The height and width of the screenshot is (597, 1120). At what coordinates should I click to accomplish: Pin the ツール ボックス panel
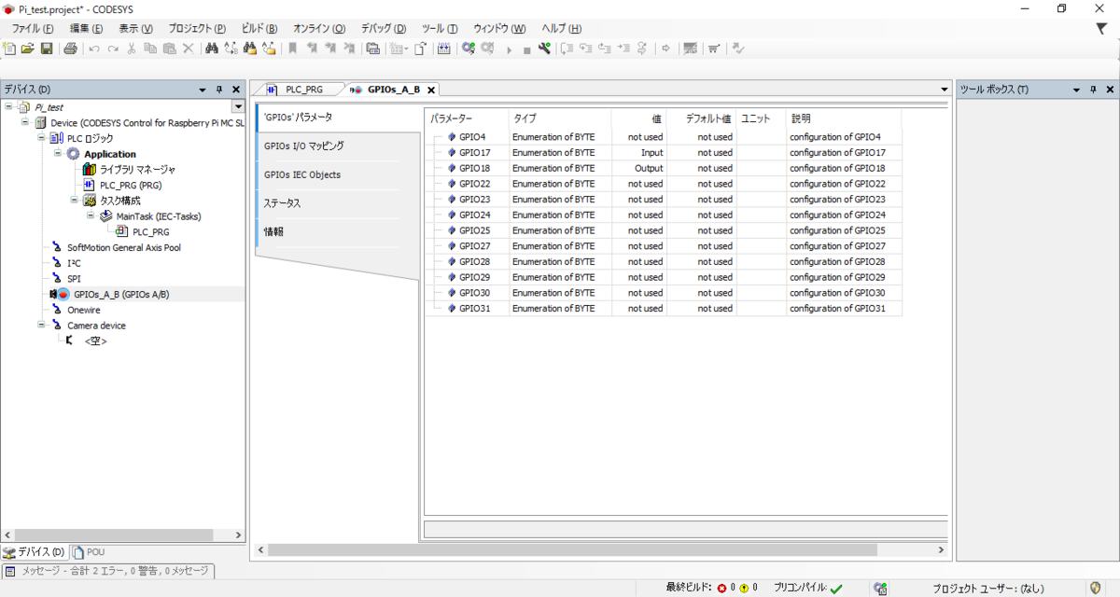[1093, 90]
